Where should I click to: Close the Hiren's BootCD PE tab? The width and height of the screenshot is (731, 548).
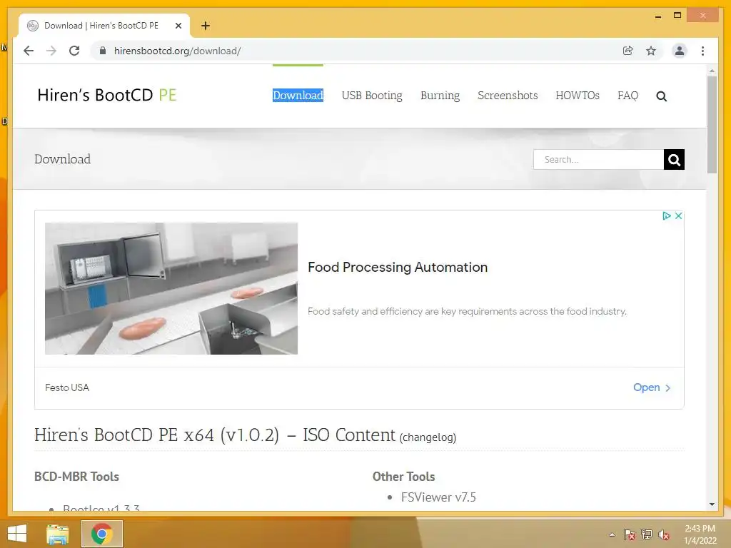[x=178, y=26]
